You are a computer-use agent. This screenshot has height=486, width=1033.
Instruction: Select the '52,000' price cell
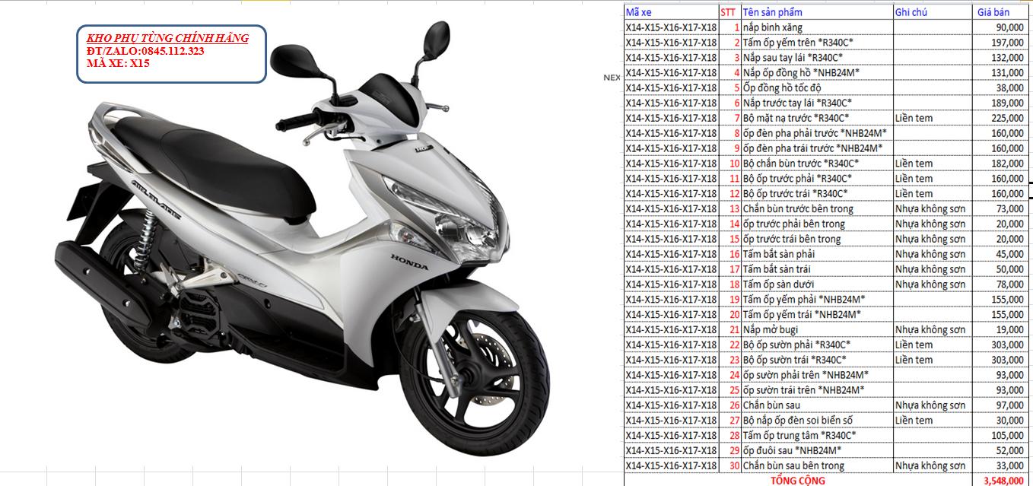pyautogui.click(x=999, y=450)
